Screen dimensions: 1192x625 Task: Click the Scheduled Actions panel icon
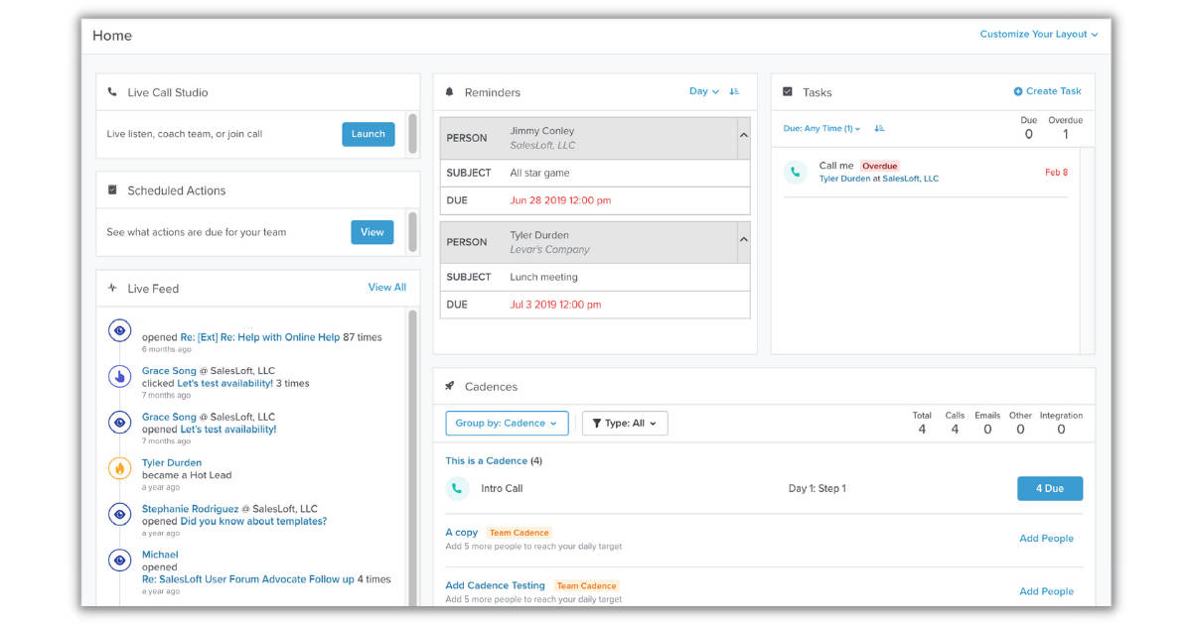[111, 190]
